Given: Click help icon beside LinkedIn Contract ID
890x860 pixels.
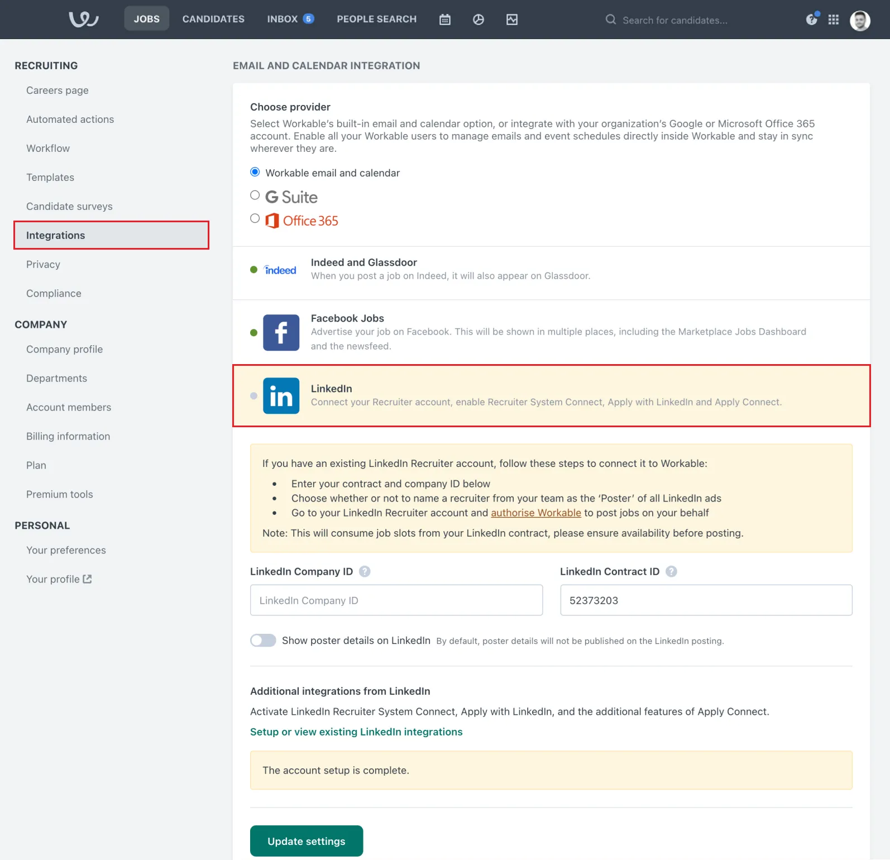Looking at the screenshot, I should pyautogui.click(x=672, y=571).
